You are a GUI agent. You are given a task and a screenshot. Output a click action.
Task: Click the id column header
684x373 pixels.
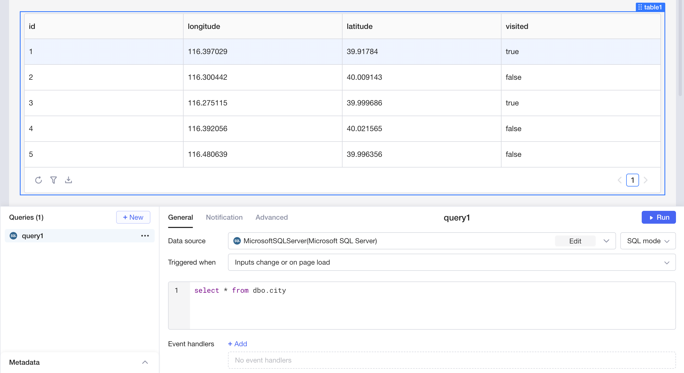tap(104, 26)
